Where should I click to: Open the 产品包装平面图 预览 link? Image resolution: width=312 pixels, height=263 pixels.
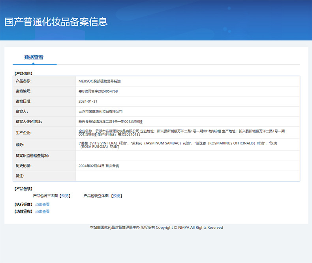[65, 196]
